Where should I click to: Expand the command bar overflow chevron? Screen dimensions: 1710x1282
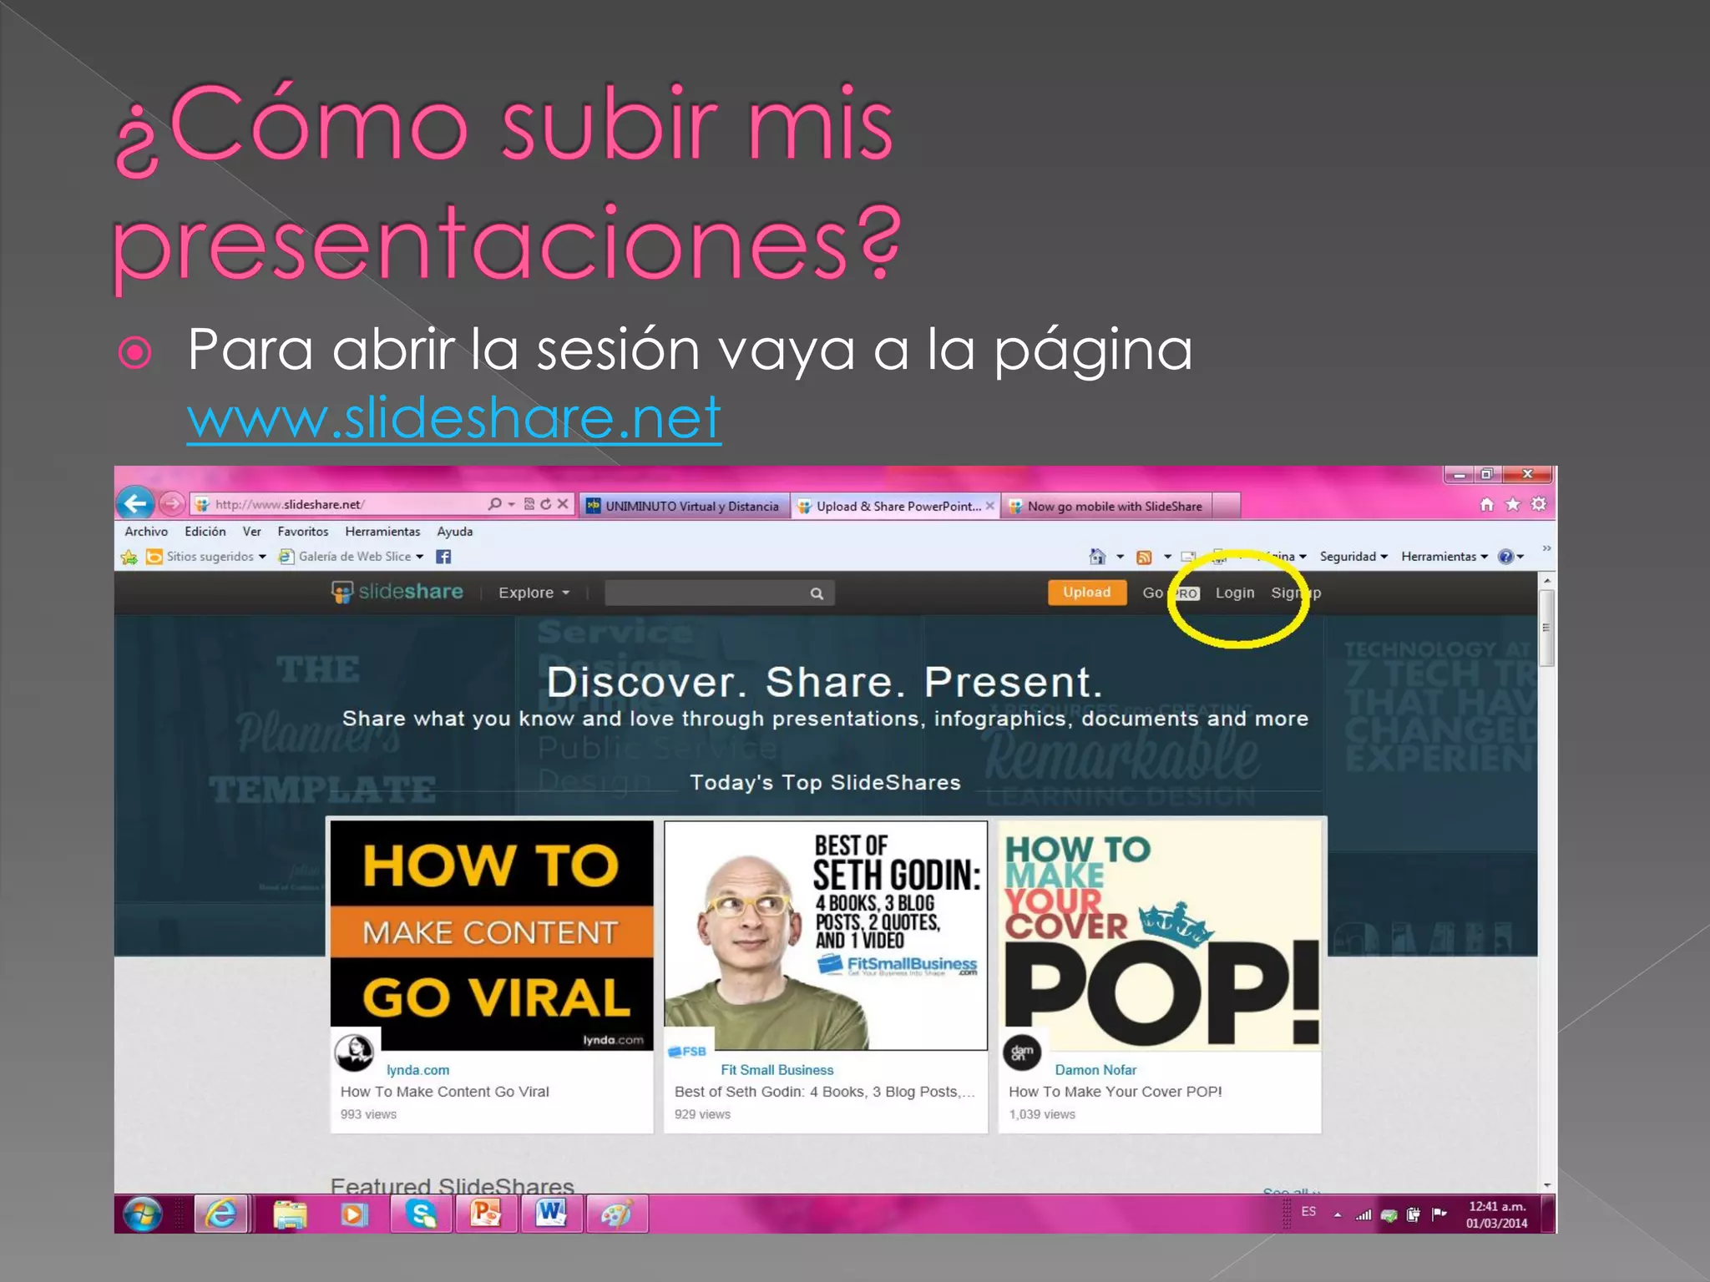pyautogui.click(x=1546, y=548)
